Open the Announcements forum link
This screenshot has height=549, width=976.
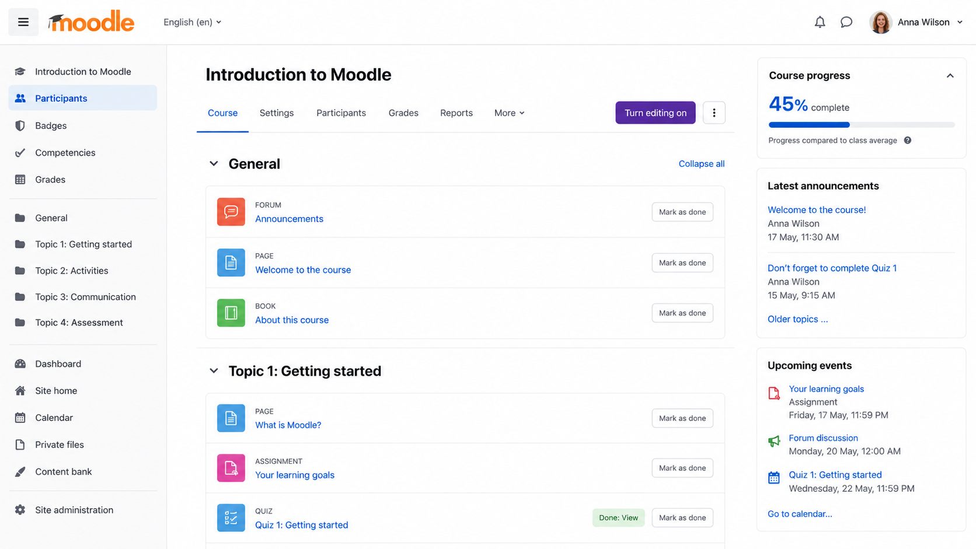tap(289, 219)
